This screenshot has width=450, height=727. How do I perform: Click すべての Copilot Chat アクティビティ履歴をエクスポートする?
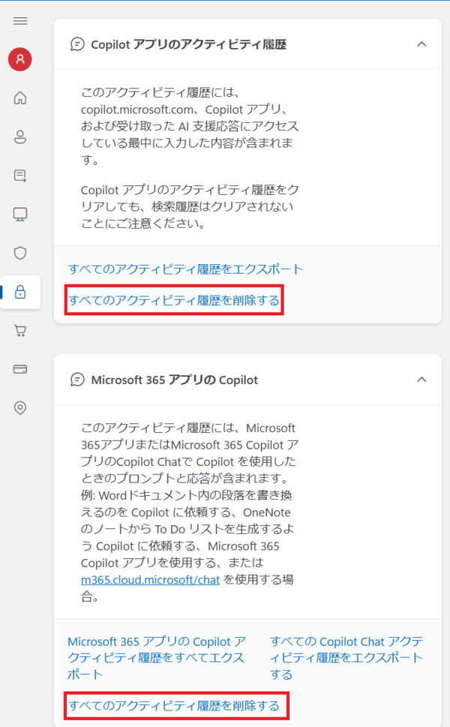346,657
